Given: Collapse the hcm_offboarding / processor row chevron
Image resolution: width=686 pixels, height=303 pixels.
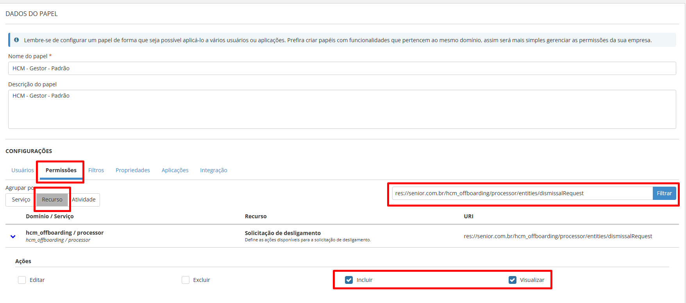Looking at the screenshot, I should pyautogui.click(x=13, y=236).
